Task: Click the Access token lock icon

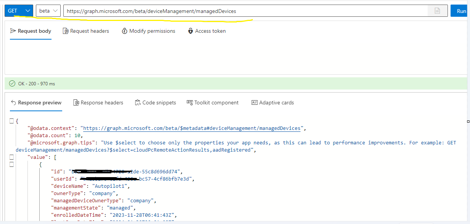Action: tap(190, 31)
